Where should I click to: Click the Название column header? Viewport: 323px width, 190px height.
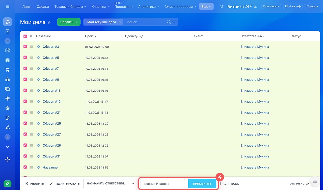(x=43, y=36)
